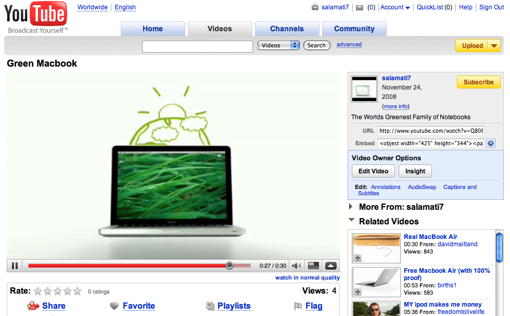The width and height of the screenshot is (510, 316).
Task: Open the AudioSwap link
Action: [422, 187]
